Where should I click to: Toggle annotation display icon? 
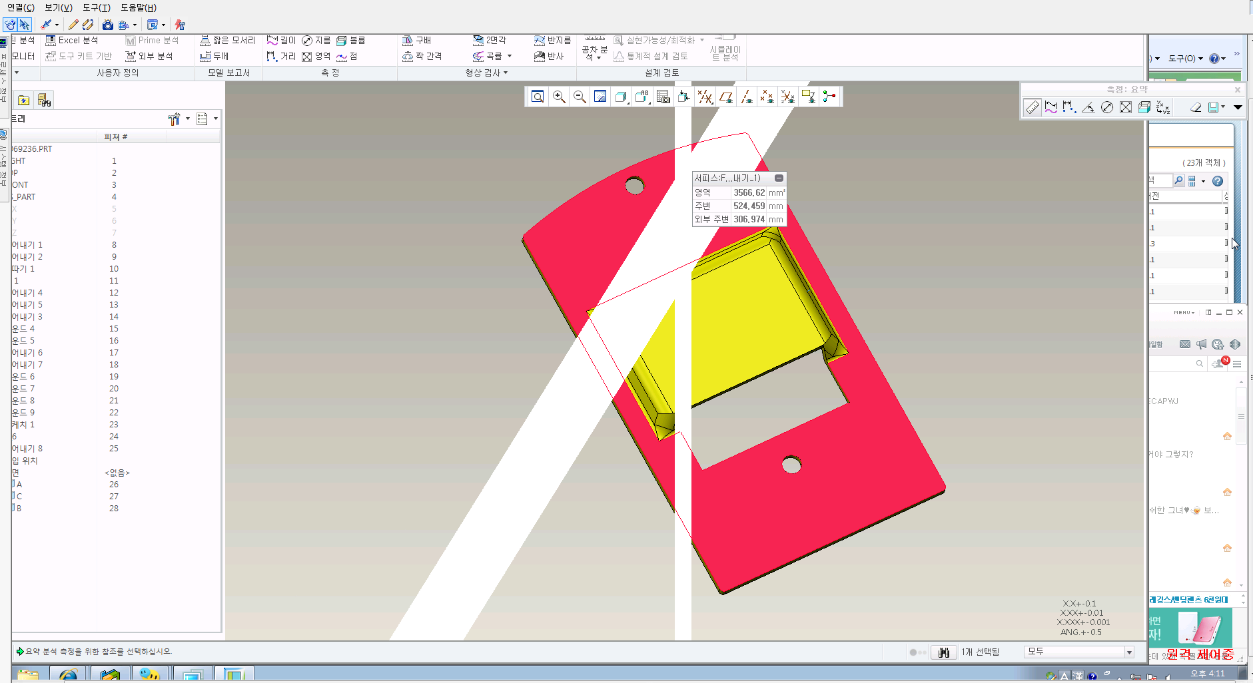(809, 97)
